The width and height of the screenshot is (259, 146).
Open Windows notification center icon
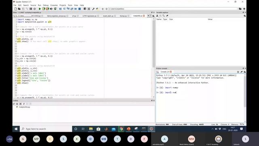(242, 129)
